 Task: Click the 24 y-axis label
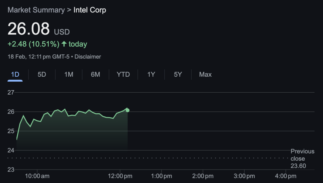(x=11, y=150)
